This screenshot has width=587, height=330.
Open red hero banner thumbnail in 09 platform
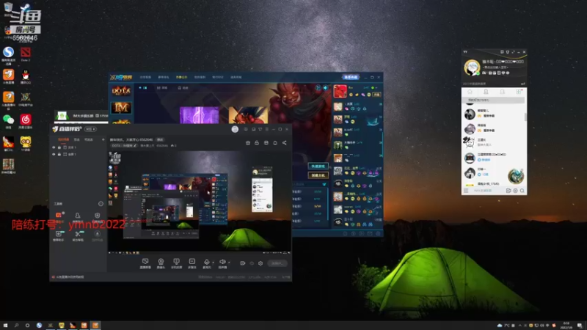(248, 115)
